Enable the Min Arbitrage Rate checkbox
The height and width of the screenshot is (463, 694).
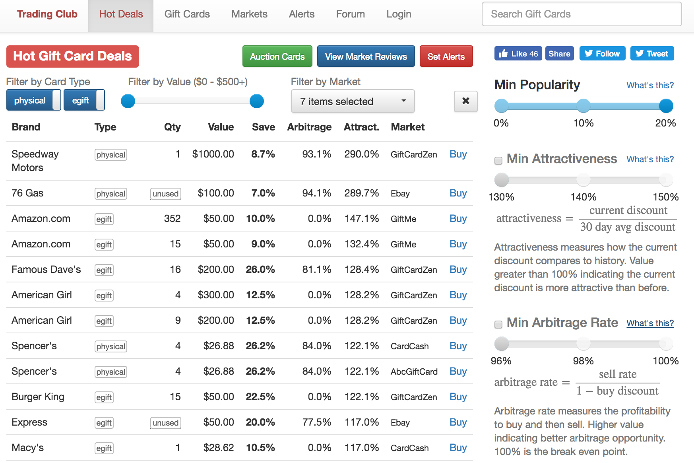pos(498,324)
